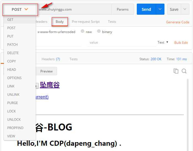
Task: Send the request
Action: 146,9
